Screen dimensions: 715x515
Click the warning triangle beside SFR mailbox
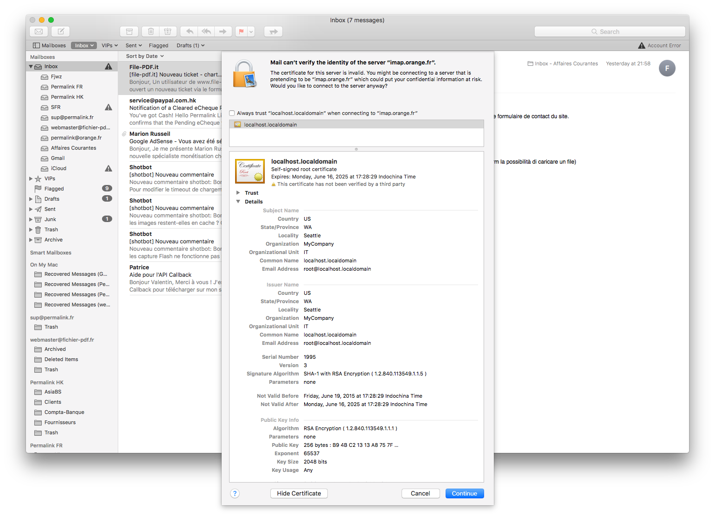(x=109, y=107)
